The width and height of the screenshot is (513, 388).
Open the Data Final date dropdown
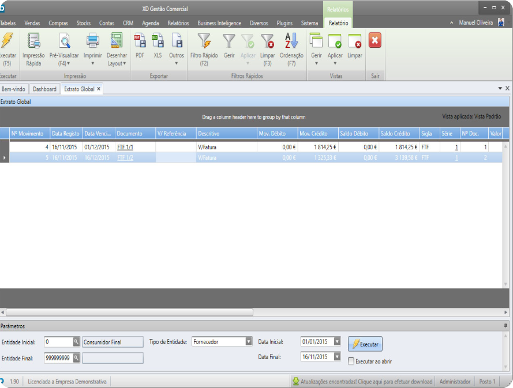[x=337, y=357]
